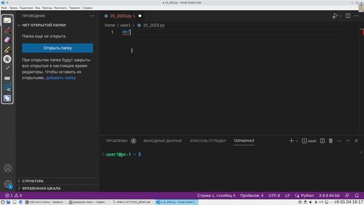Screen dimensions: 364x205
Task: Switch to the ТЕРМИНАЛ tab
Action: [244, 141]
